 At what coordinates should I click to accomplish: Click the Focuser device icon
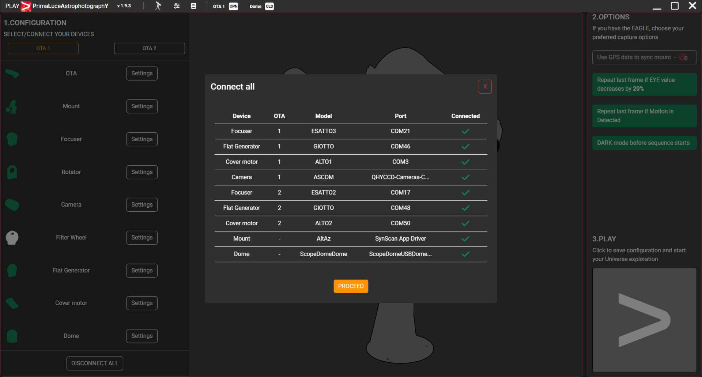(12, 139)
